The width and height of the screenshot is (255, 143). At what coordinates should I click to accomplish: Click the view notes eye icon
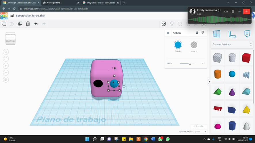click(x=163, y=24)
